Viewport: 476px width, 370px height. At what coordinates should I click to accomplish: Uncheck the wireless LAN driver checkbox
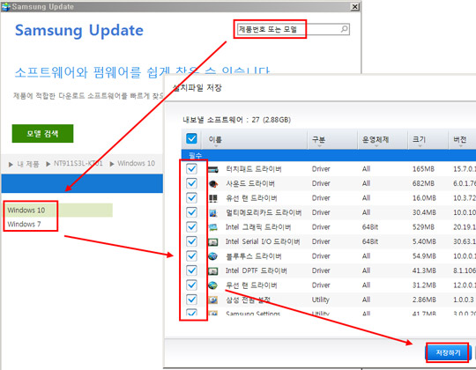click(x=191, y=285)
